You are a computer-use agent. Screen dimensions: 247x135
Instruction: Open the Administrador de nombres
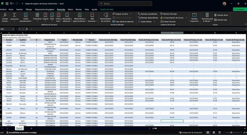pyautogui.click(x=105, y=17)
